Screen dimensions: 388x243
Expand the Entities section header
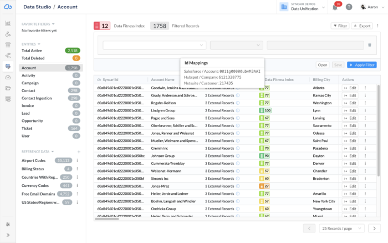click(x=30, y=44)
